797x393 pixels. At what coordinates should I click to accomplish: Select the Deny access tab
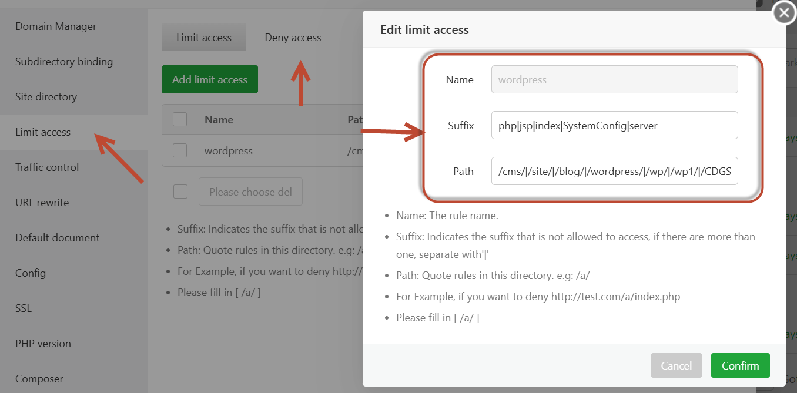coord(293,38)
